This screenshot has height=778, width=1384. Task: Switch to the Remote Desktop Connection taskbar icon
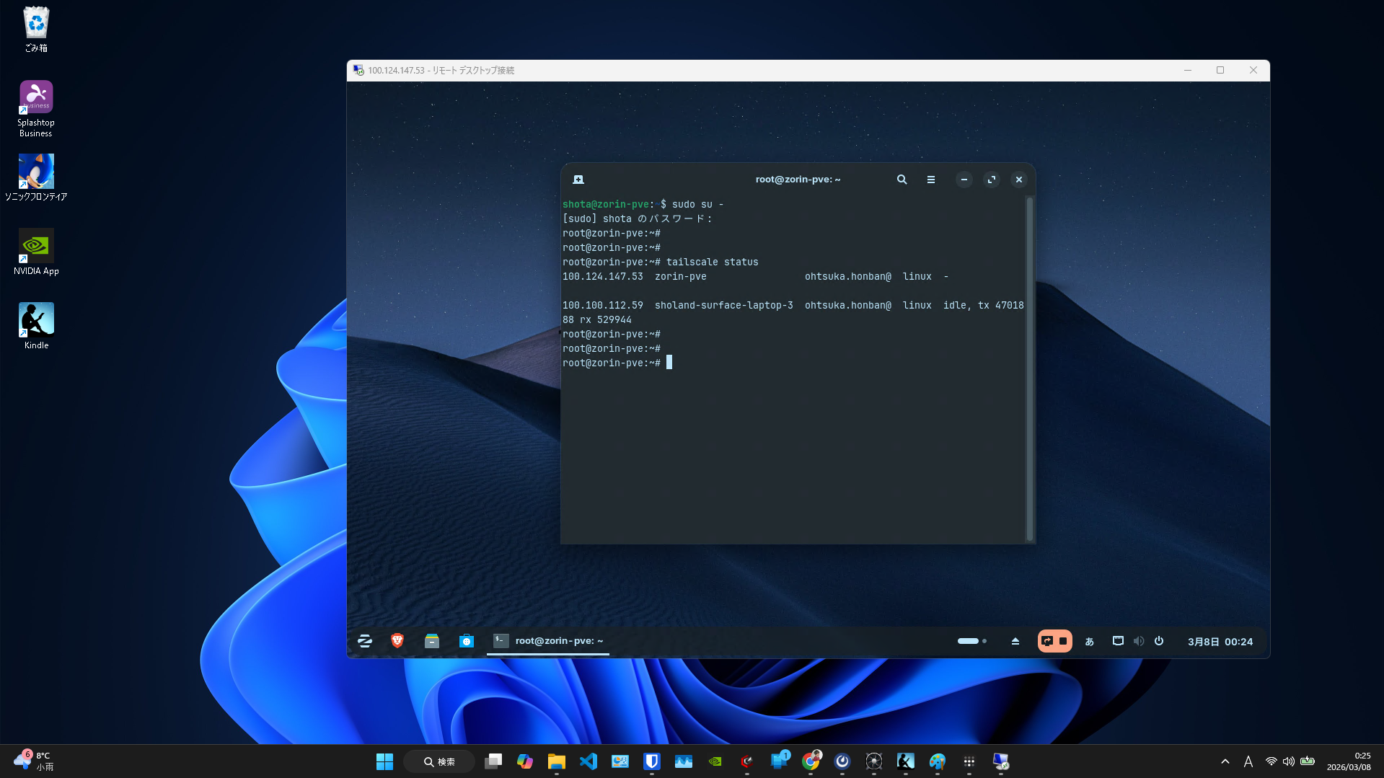[x=1001, y=761]
